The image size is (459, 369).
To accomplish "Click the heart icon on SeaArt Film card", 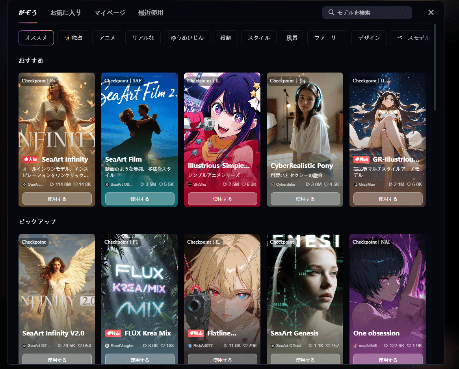I will pyautogui.click(x=161, y=184).
